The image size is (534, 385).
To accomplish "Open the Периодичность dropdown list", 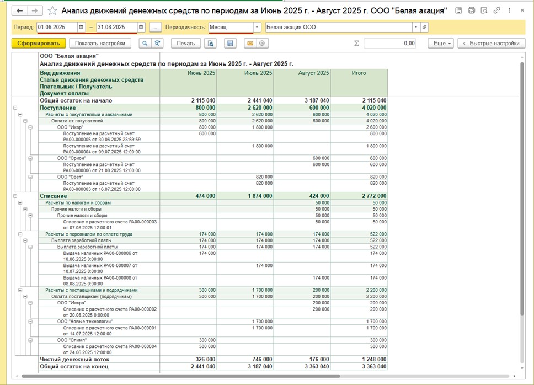I will click(257, 27).
